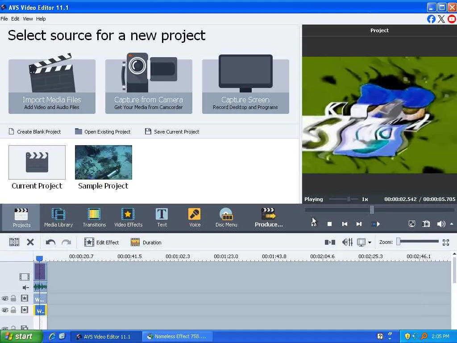Image resolution: width=457 pixels, height=343 pixels.
Task: Take a snapshot with camera icon
Action: pyautogui.click(x=426, y=224)
